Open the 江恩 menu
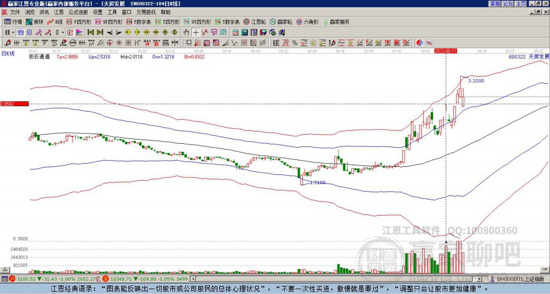The width and height of the screenshot is (550, 294). [59, 12]
